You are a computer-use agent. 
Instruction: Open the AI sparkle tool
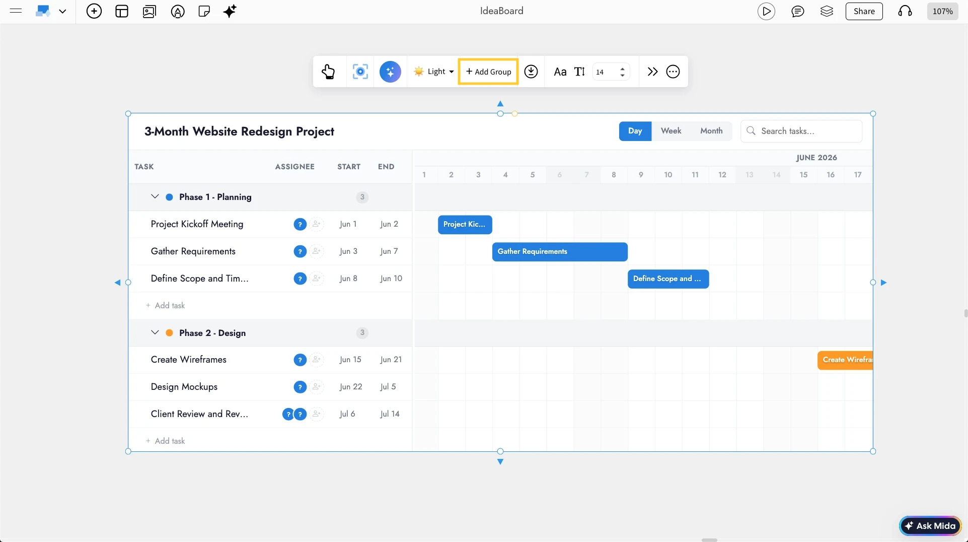click(230, 11)
